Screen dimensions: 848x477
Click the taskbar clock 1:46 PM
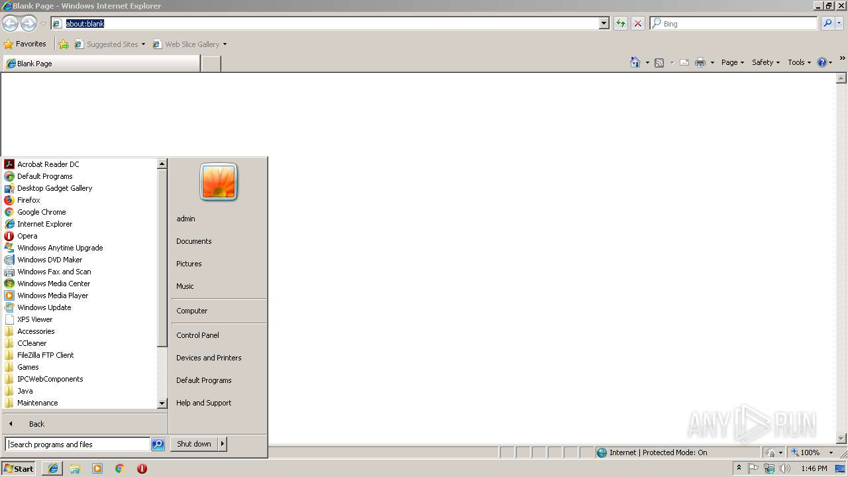pyautogui.click(x=814, y=468)
